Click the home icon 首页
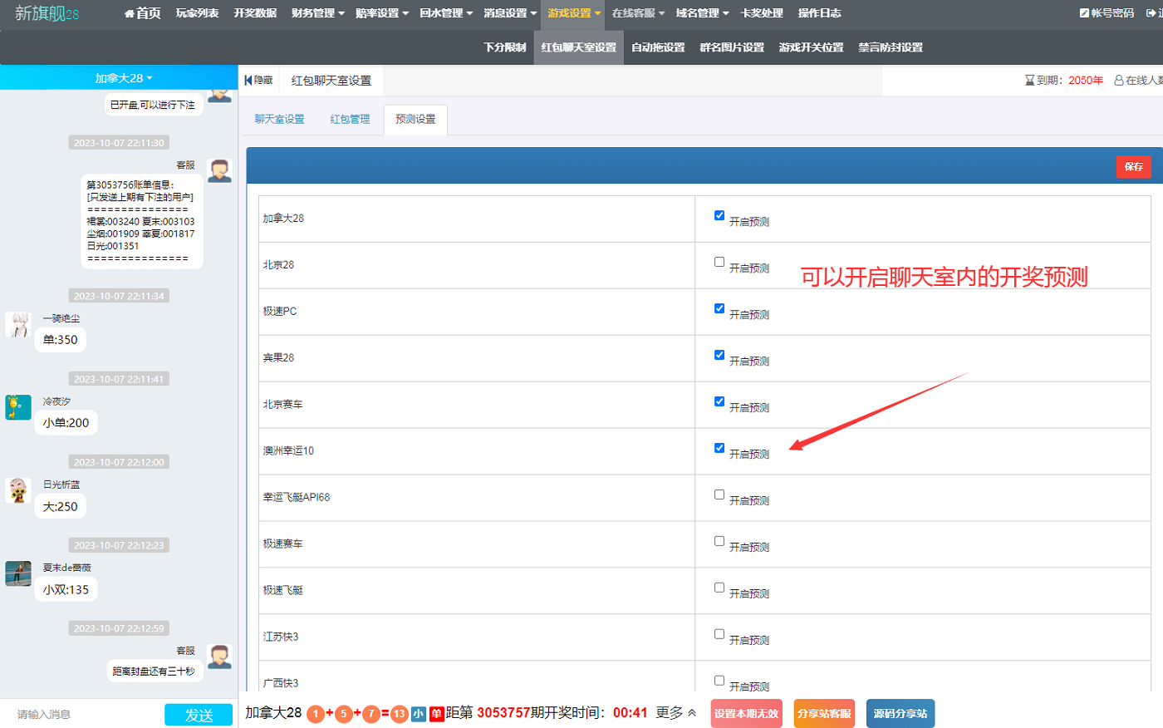The height and width of the screenshot is (728, 1163). click(130, 13)
